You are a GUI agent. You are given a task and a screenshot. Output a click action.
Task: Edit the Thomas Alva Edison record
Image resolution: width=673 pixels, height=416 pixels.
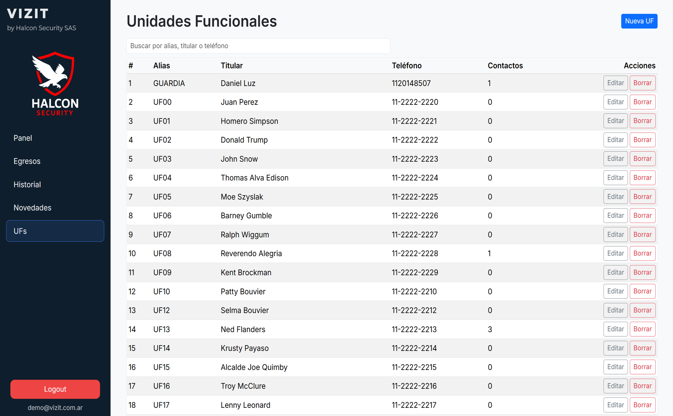coord(615,178)
